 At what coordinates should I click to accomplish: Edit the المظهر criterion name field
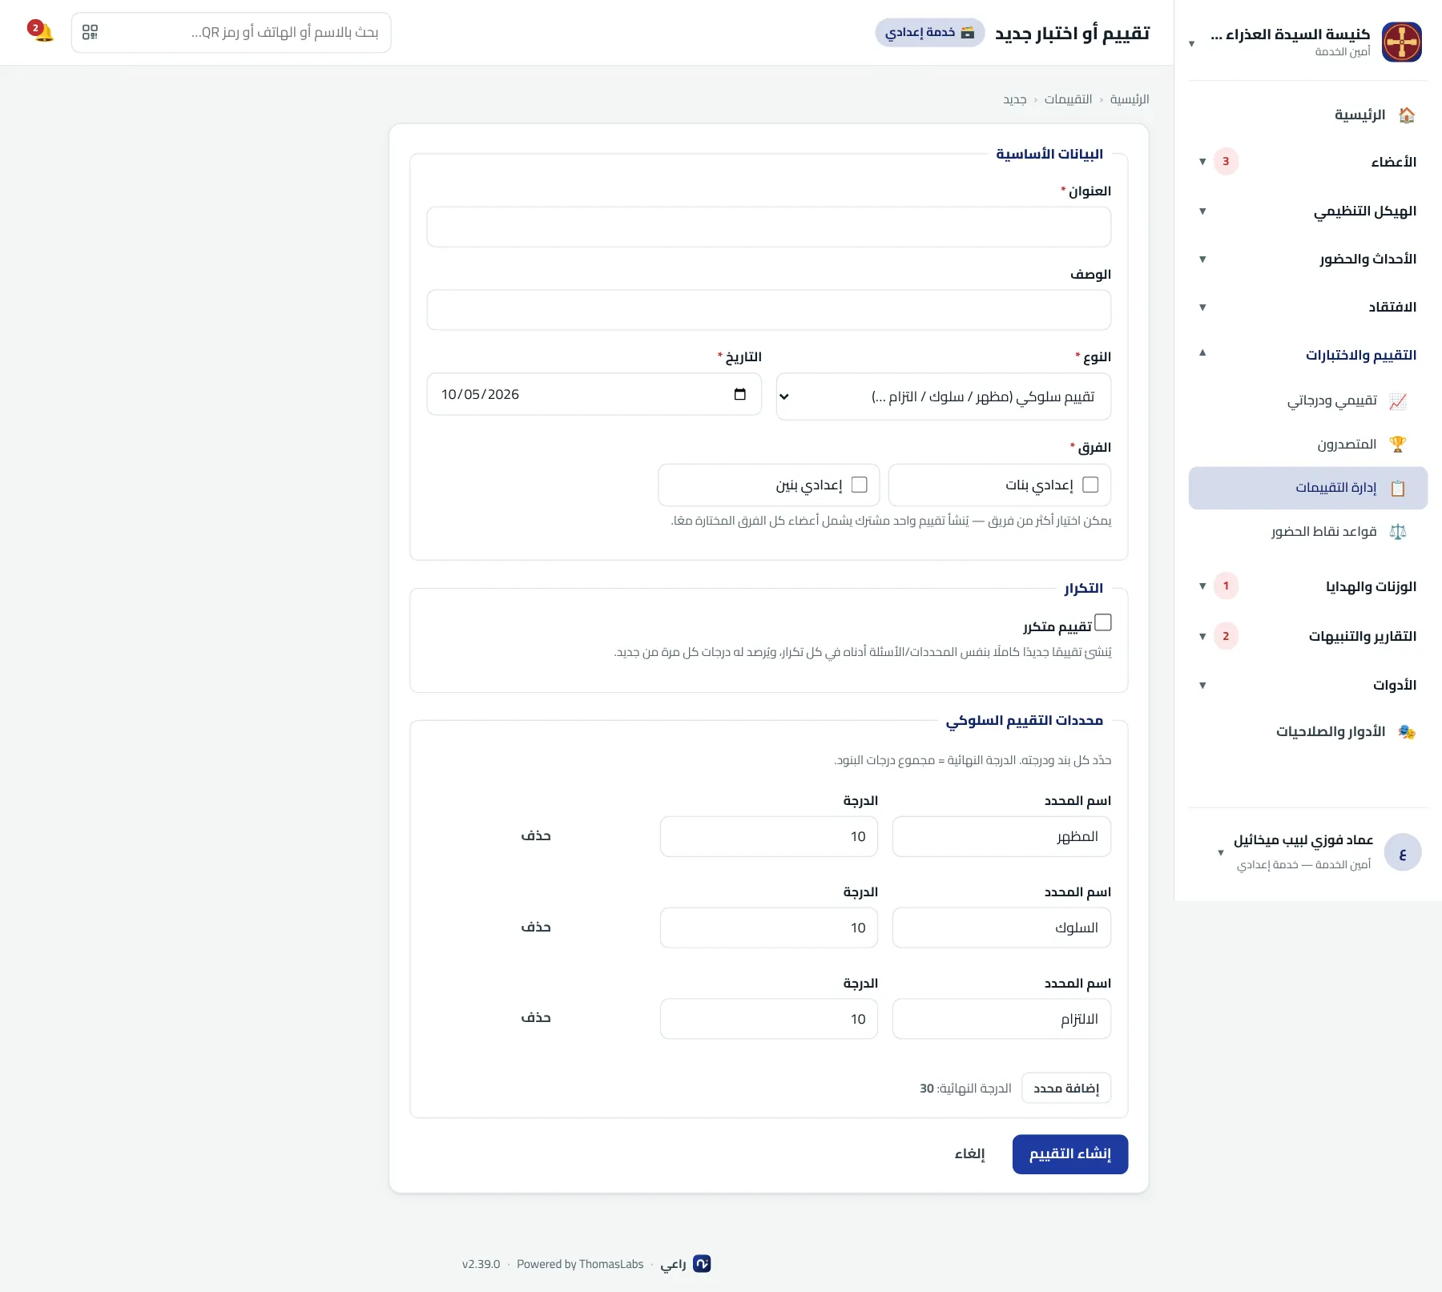(1001, 836)
